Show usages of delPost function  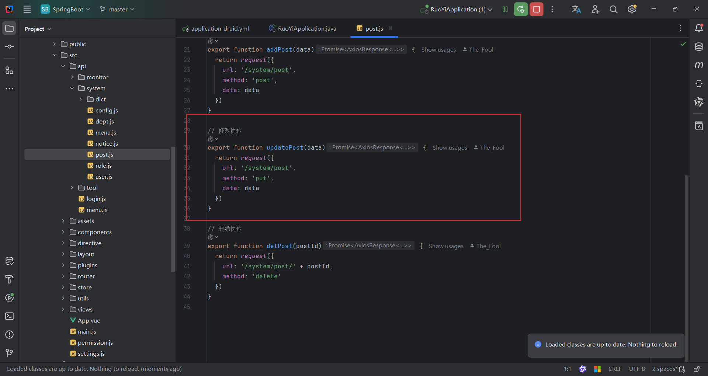click(446, 246)
